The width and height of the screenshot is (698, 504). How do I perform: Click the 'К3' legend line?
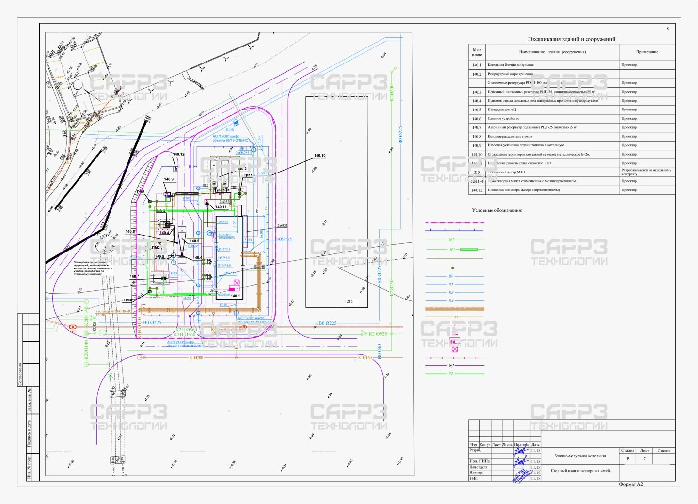[454, 301]
